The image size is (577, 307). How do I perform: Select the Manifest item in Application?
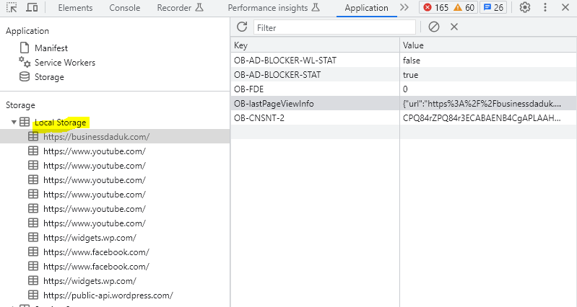(51, 48)
